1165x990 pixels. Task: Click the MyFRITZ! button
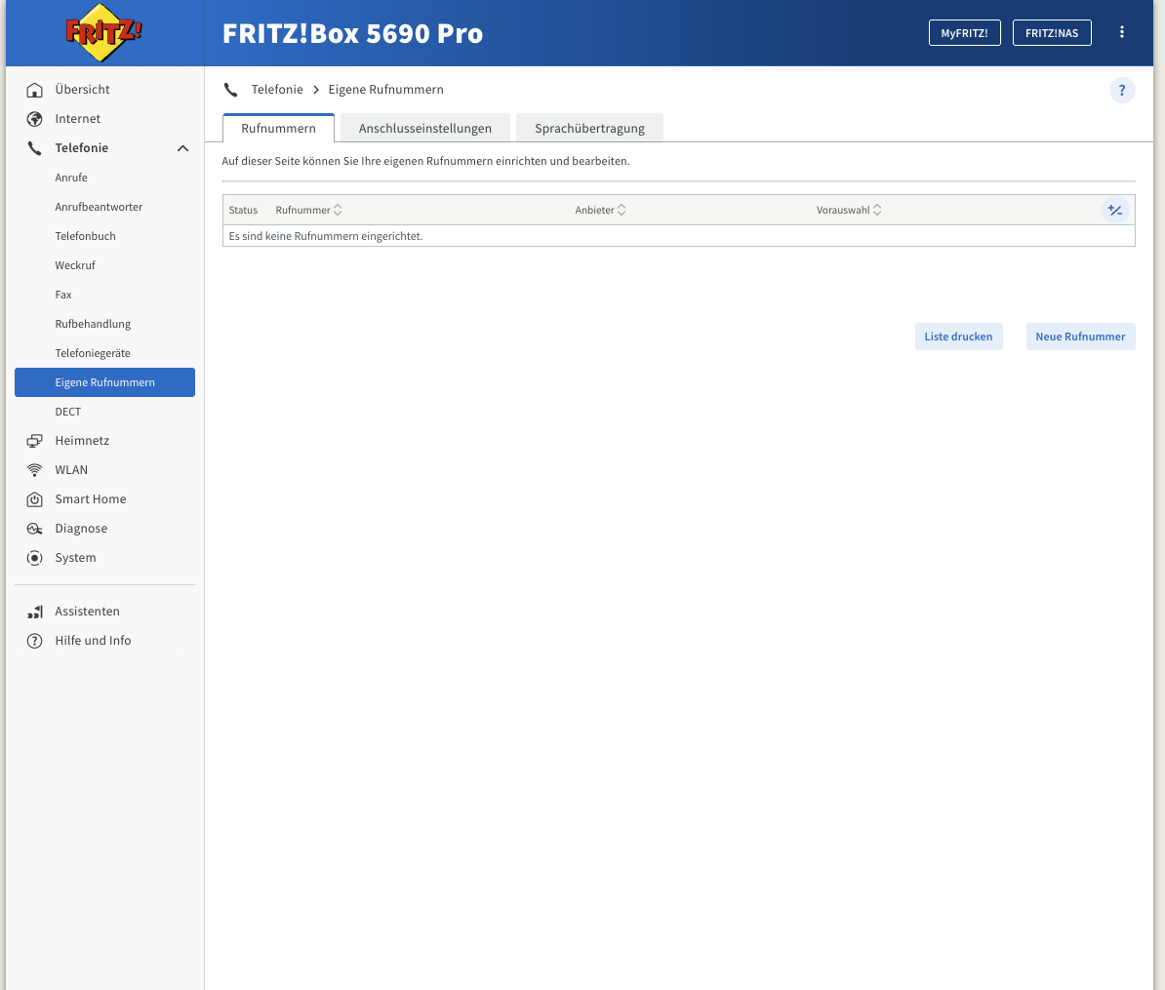click(964, 33)
